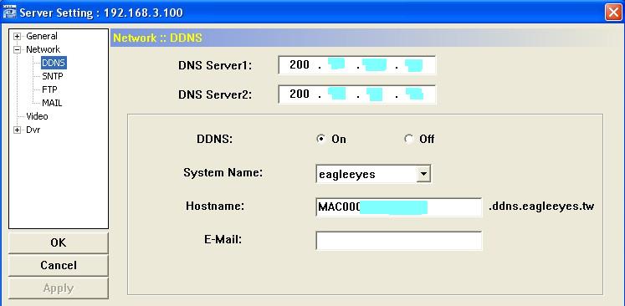The width and height of the screenshot is (625, 306).
Task: Click first octet of DNS Server2
Action: pyautogui.click(x=300, y=94)
